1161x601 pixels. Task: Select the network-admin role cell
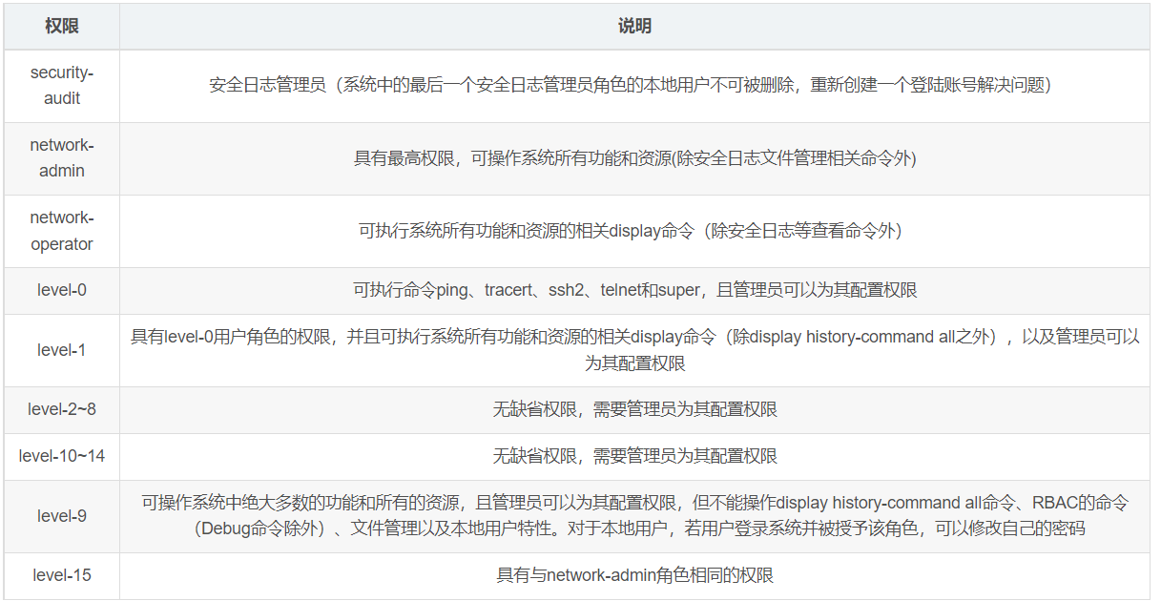click(x=62, y=158)
